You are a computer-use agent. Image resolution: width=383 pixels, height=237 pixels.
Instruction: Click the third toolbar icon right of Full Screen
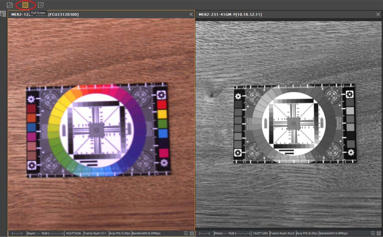[x=40, y=5]
